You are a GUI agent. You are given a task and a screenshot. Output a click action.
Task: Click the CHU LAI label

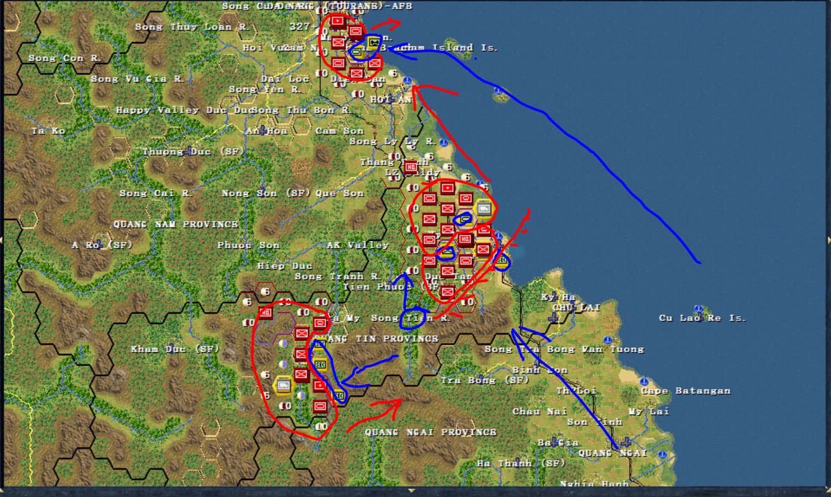[x=576, y=307]
